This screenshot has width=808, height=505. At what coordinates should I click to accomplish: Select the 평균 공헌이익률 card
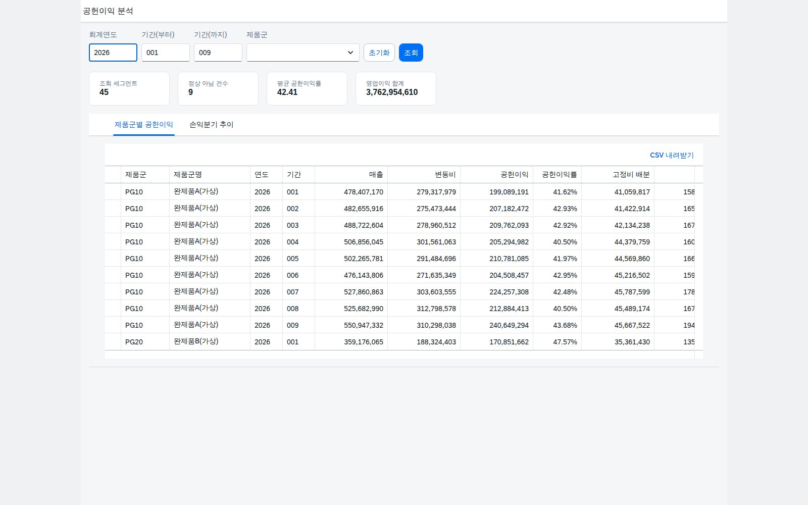point(307,88)
